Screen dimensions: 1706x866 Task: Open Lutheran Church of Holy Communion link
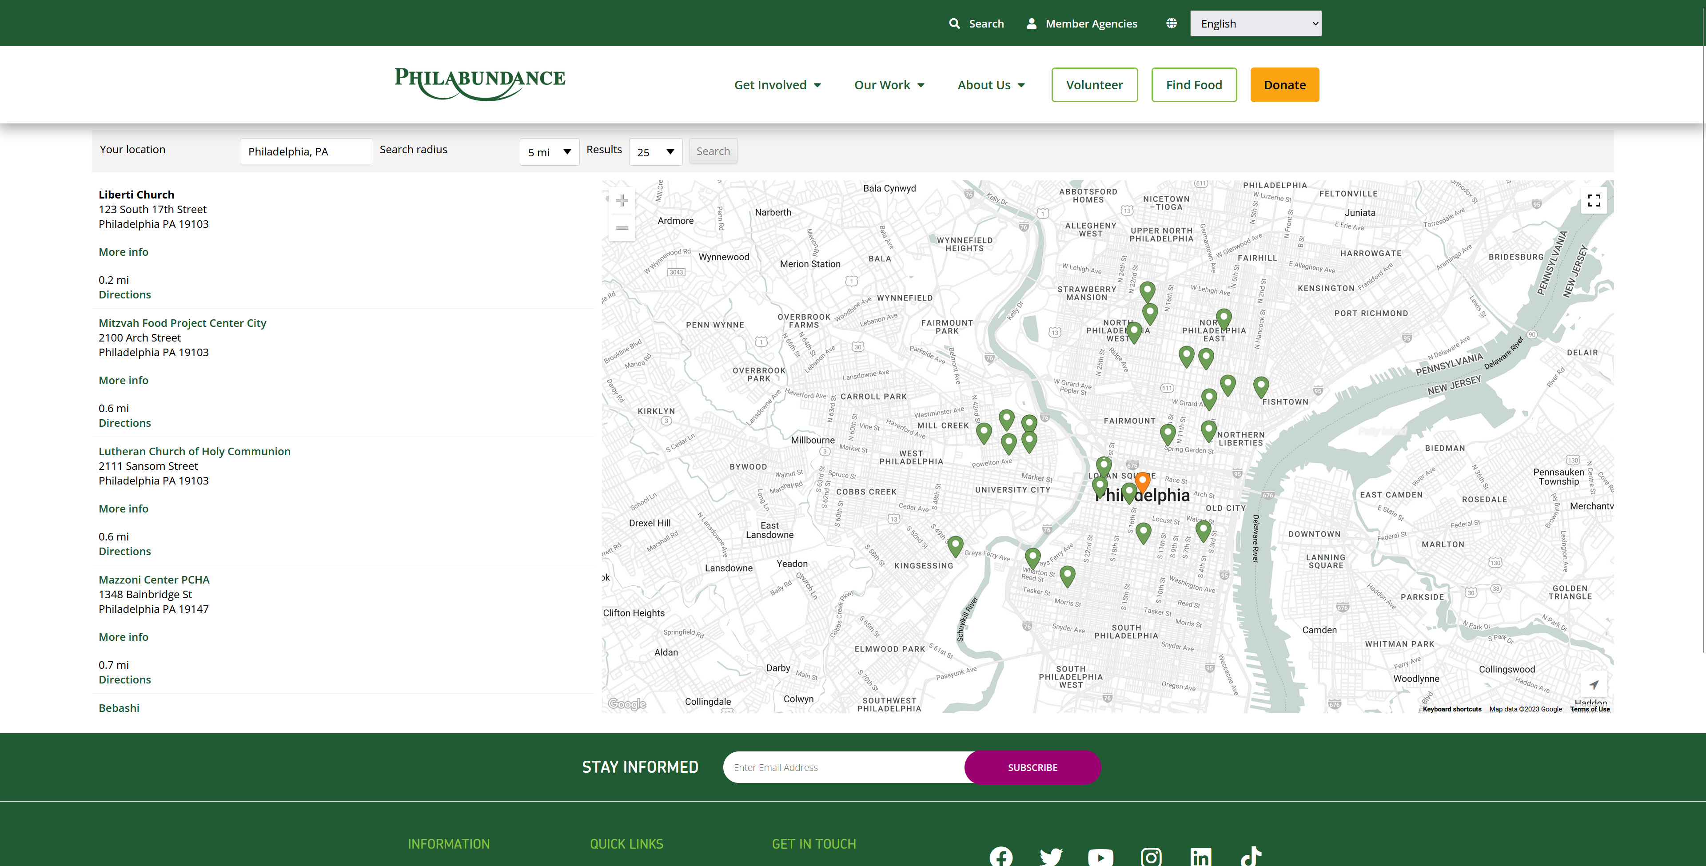pyautogui.click(x=195, y=452)
